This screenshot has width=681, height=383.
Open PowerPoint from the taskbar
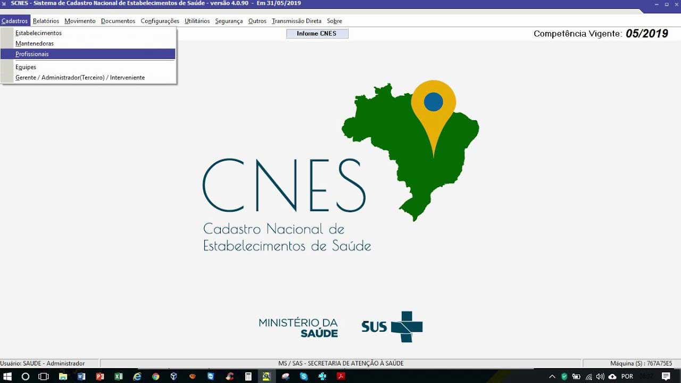(100, 377)
